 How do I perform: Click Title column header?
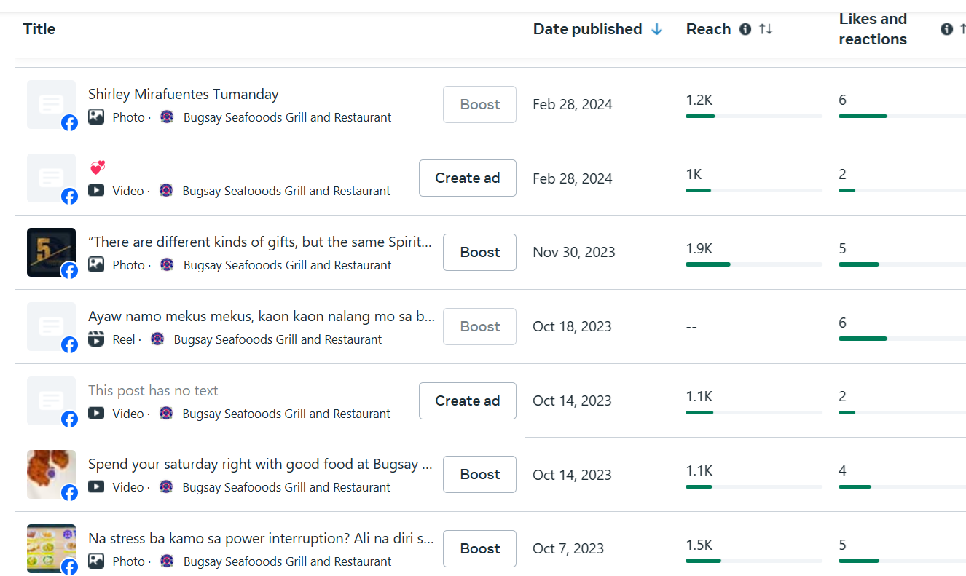[39, 29]
